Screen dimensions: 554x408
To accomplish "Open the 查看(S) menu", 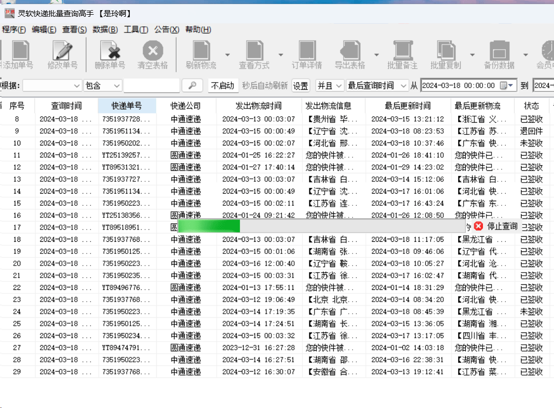I will click(74, 29).
